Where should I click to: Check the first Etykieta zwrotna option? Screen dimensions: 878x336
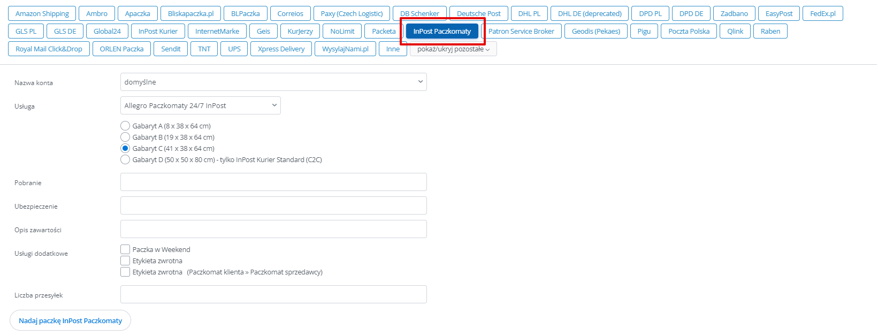[x=125, y=261]
